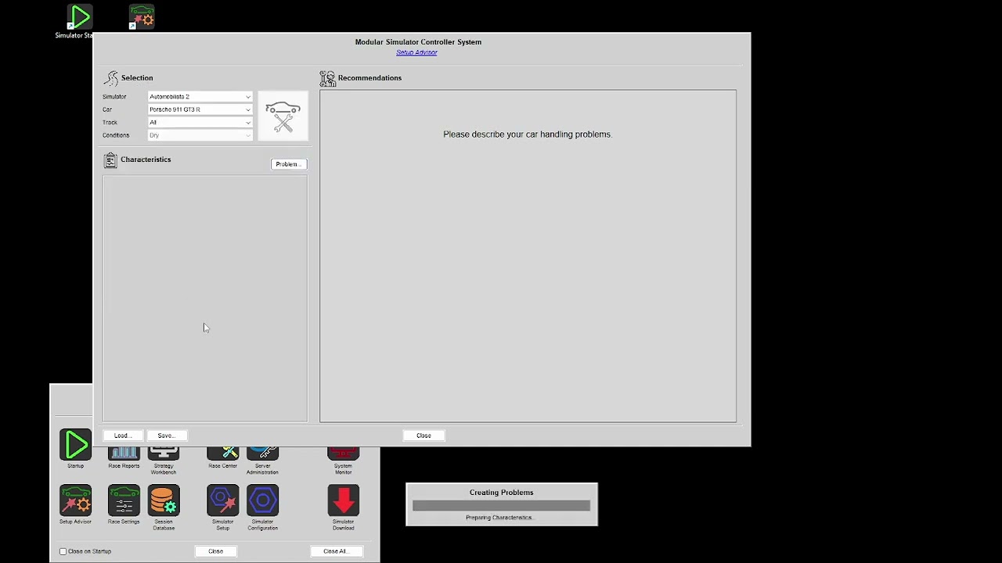Screen dimensions: 1002x563
Task: Launch the Simulator Setup tool
Action: [x=222, y=500]
